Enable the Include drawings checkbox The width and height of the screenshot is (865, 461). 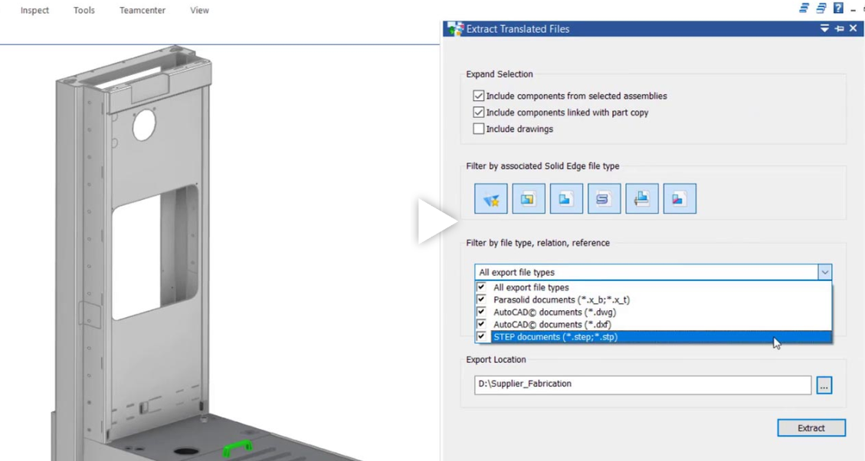(x=478, y=129)
